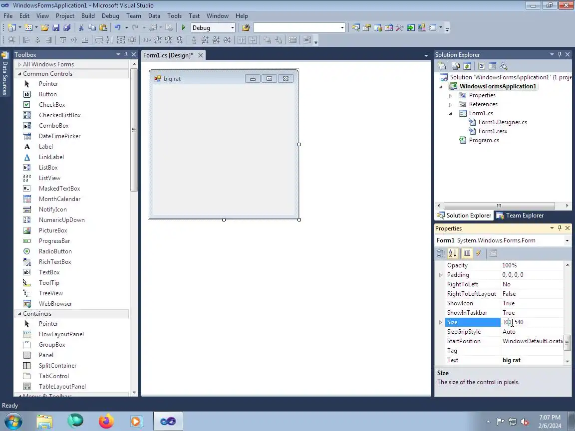Pick the Label control in Toolbox
This screenshot has width=575, height=431.
point(46,147)
